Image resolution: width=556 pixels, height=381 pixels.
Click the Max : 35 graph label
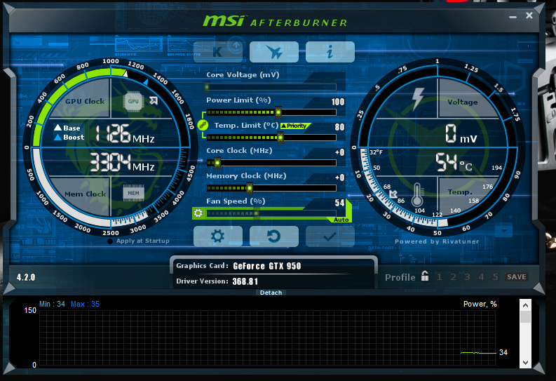[x=85, y=304]
